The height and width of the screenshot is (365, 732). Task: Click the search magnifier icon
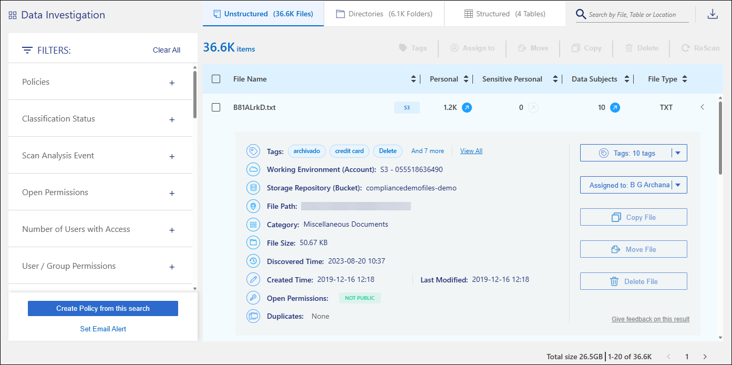click(581, 14)
